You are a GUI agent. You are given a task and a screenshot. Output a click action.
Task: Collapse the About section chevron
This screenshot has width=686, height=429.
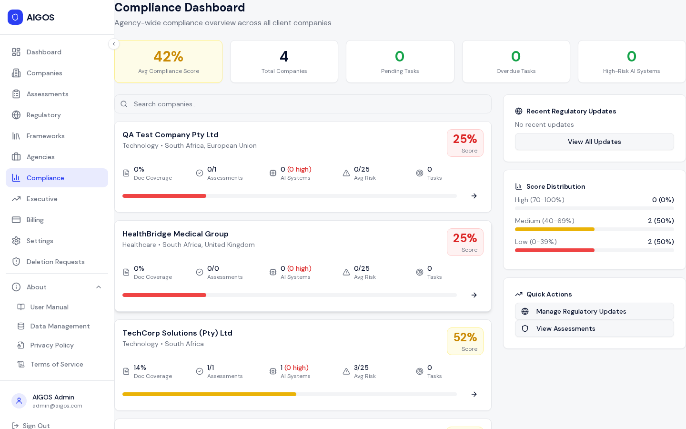(99, 287)
